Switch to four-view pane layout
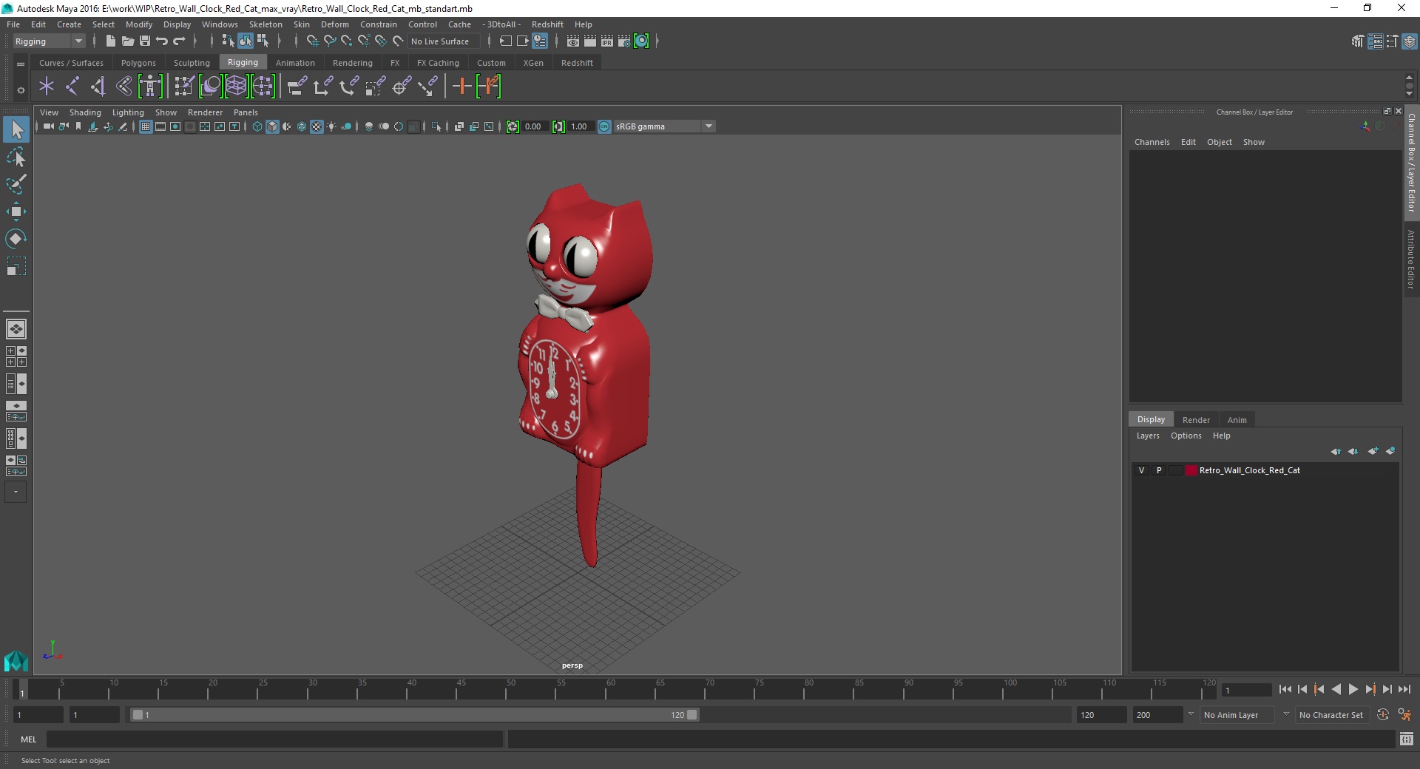Viewport: 1420px width, 769px height. pos(16,356)
